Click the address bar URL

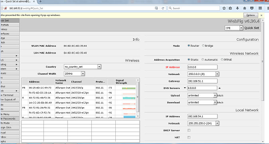(26, 8)
